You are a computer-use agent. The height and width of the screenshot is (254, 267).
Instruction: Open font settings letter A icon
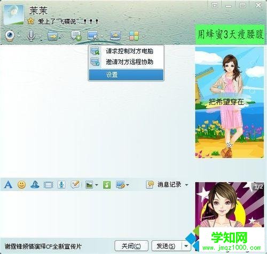point(8,184)
